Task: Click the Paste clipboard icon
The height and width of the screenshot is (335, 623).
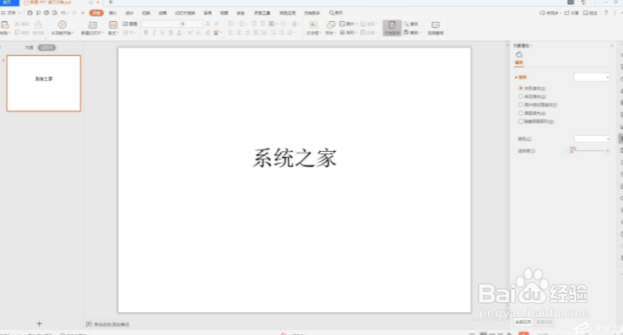Action: pos(5,24)
